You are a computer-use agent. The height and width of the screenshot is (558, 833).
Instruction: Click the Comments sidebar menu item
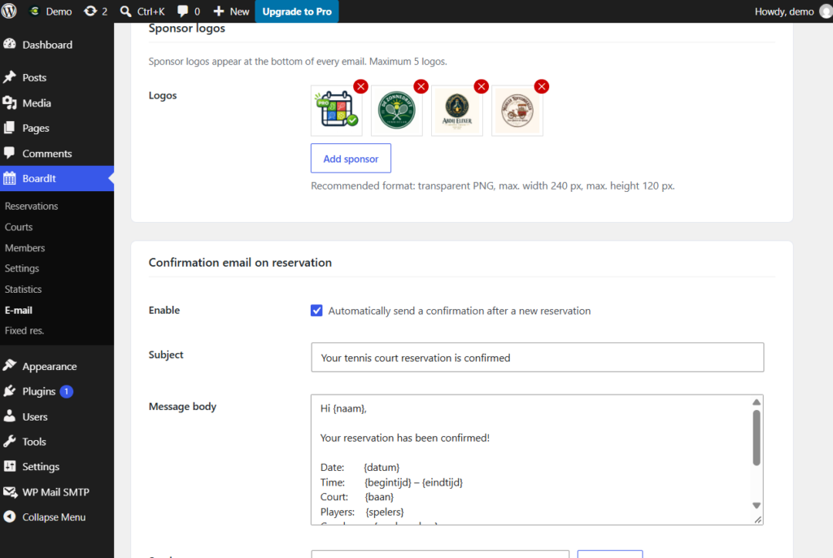[x=57, y=153]
